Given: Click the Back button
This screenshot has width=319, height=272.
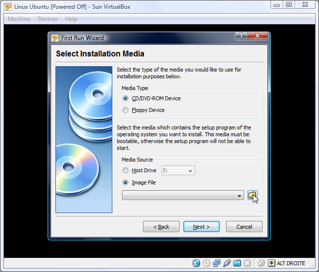Looking at the screenshot, I should (x=161, y=227).
